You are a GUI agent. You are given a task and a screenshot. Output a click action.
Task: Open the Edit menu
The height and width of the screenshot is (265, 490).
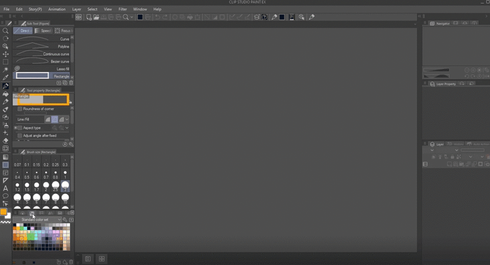19,9
